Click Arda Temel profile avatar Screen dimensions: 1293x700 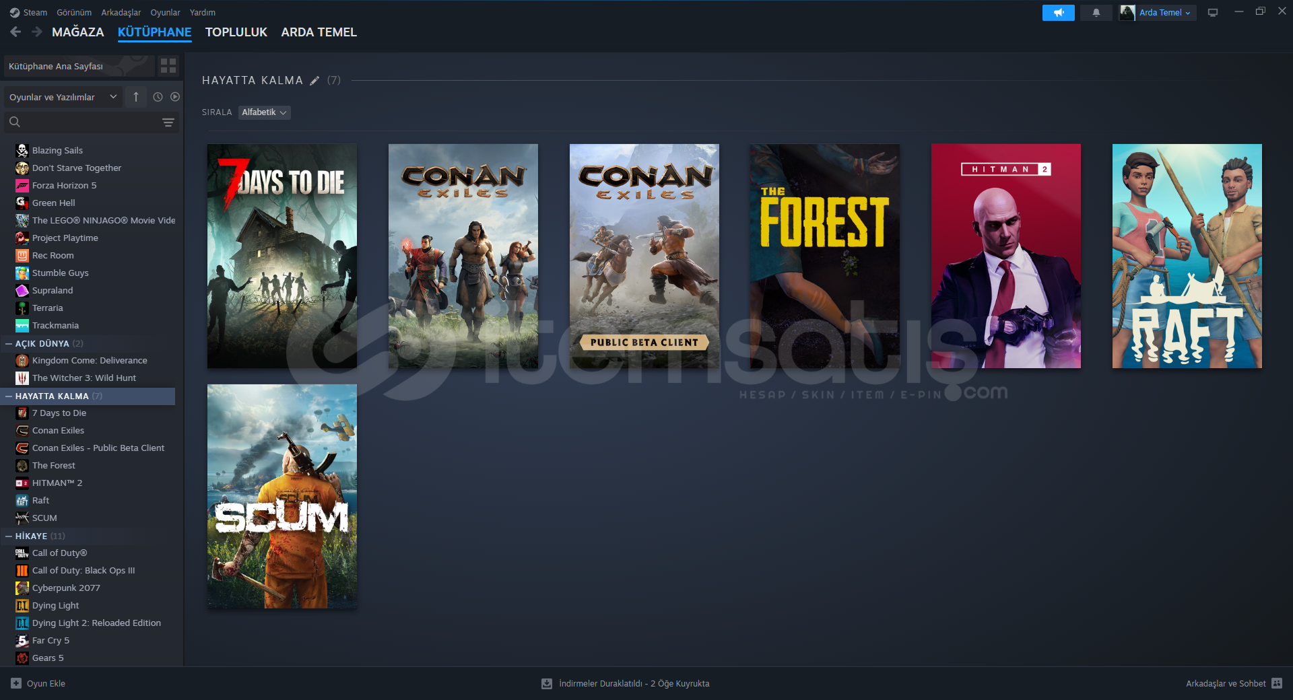click(1127, 13)
